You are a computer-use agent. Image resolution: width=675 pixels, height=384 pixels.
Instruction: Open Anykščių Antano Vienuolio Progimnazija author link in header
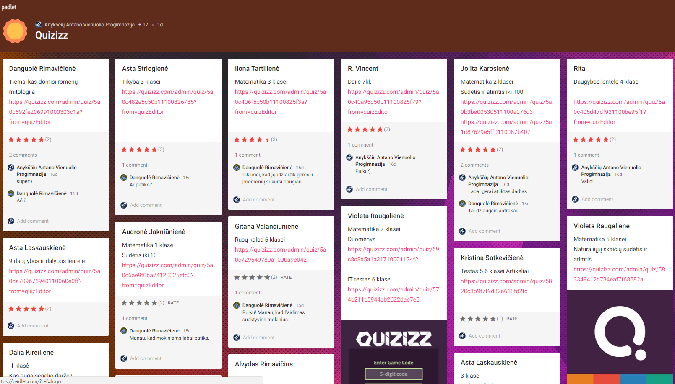[89, 25]
